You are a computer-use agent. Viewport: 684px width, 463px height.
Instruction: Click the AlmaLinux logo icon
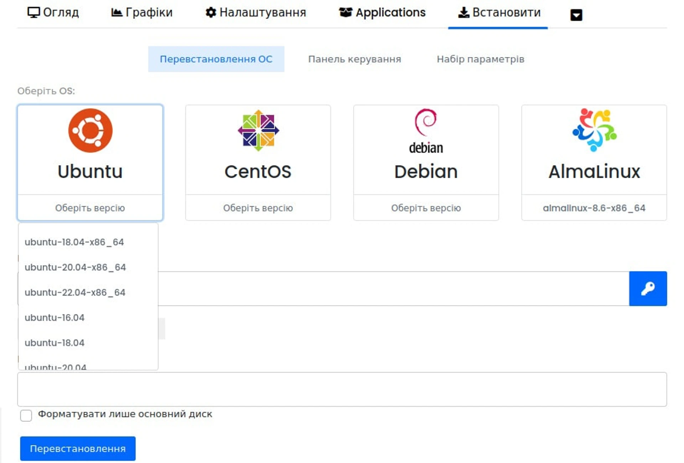594,130
